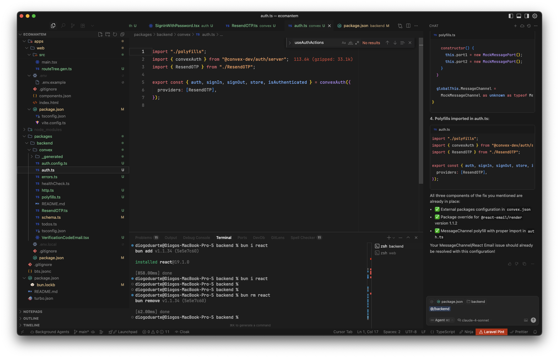Click Laravel Pint status bar warning
The image size is (559, 358).
492,332
